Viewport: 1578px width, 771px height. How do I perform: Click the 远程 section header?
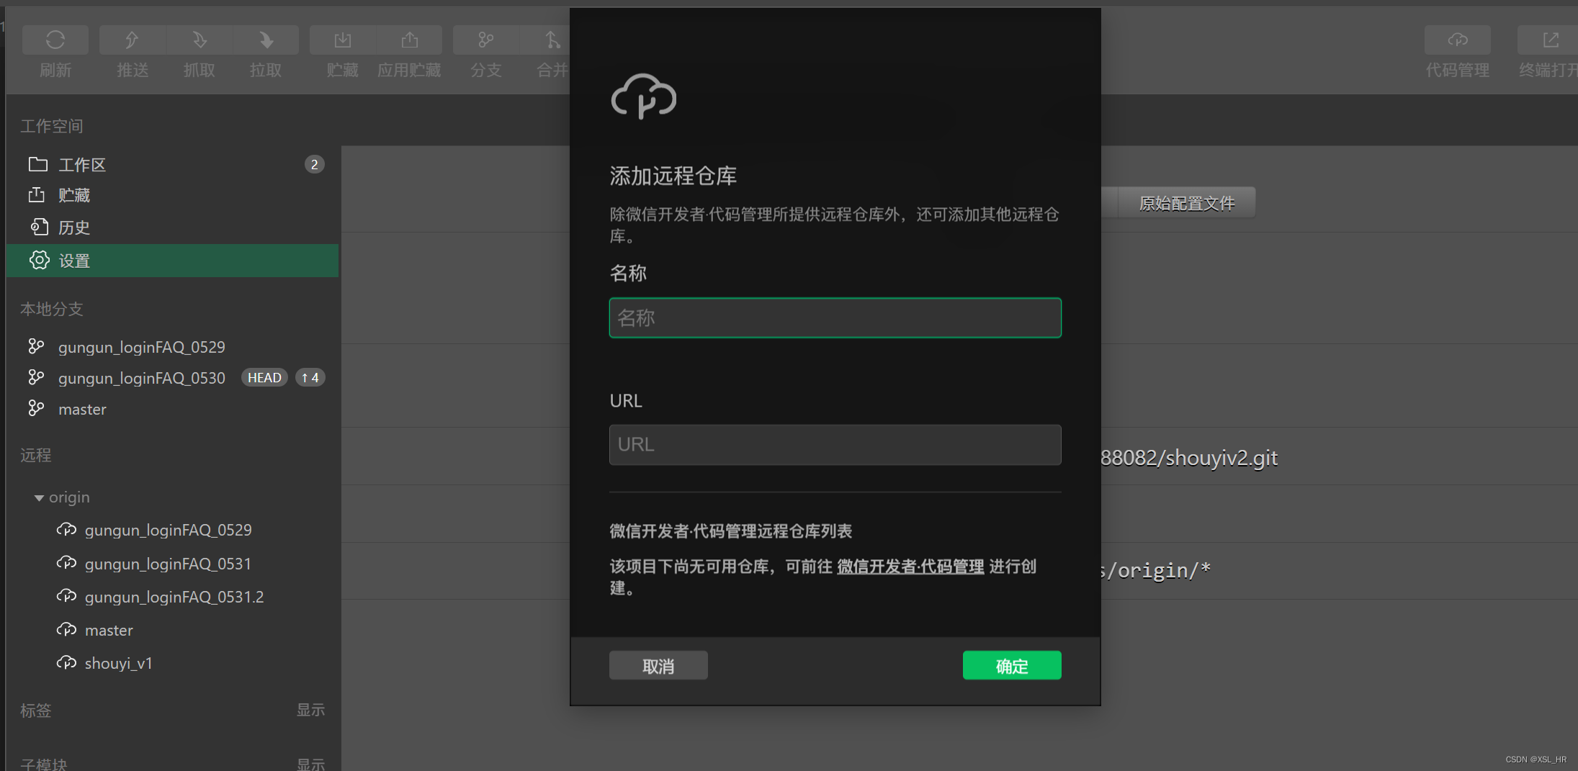(x=36, y=455)
